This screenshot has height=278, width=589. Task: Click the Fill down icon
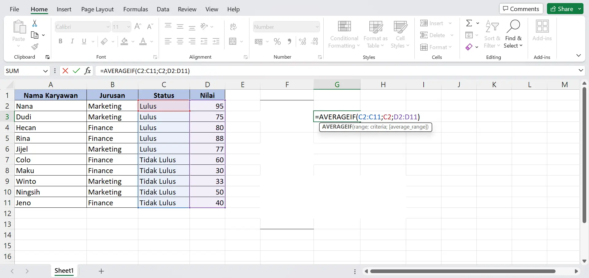coord(469,35)
